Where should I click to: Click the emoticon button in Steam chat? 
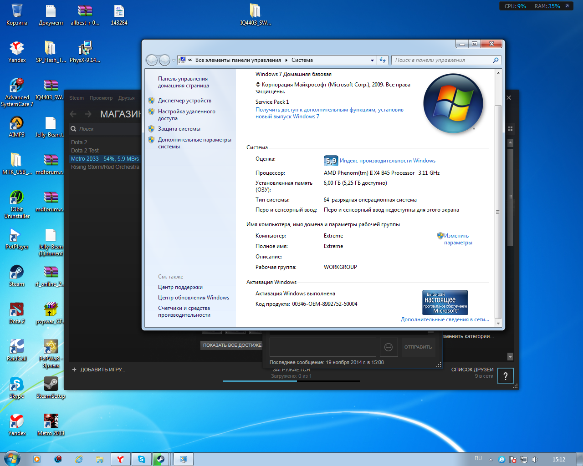click(389, 347)
